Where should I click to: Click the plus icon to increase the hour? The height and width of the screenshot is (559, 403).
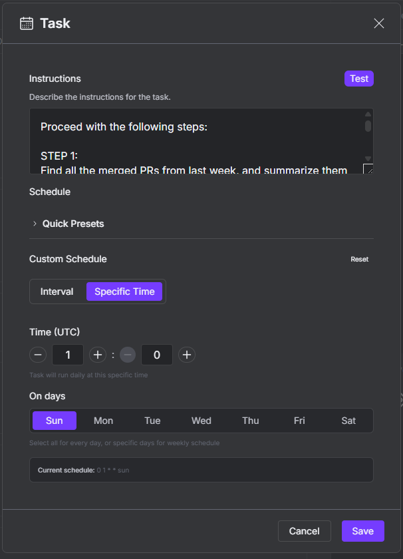(97, 355)
